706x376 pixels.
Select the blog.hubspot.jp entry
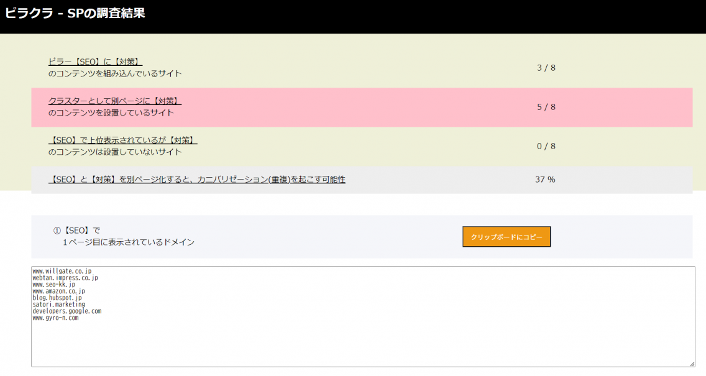57,298
